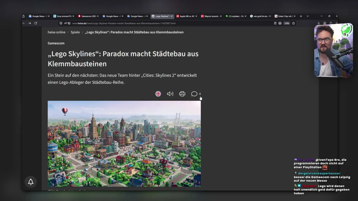Bookmark this page with the star icon
Image resolution: width=358 pixels, height=201 pixels.
coord(293,23)
